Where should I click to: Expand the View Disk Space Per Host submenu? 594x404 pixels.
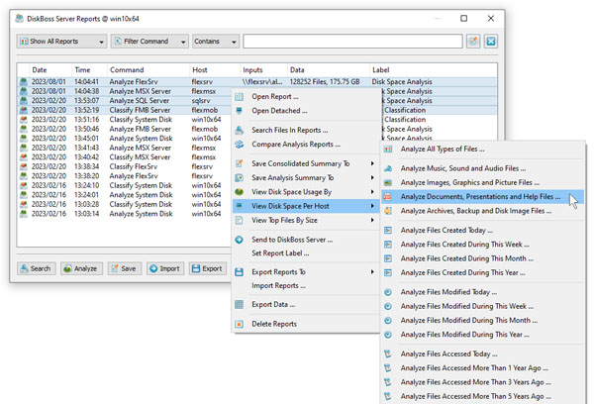(x=372, y=206)
